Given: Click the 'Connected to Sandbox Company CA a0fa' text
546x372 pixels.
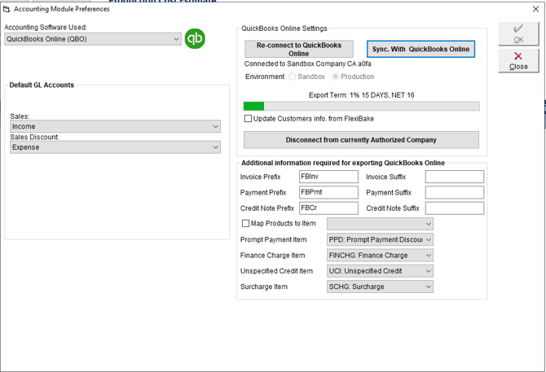Looking at the screenshot, I should [307, 64].
